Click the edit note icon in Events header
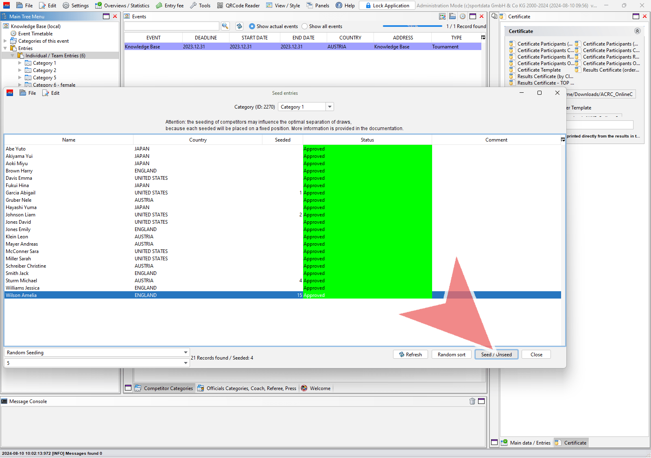This screenshot has height=458, width=651. click(x=442, y=16)
